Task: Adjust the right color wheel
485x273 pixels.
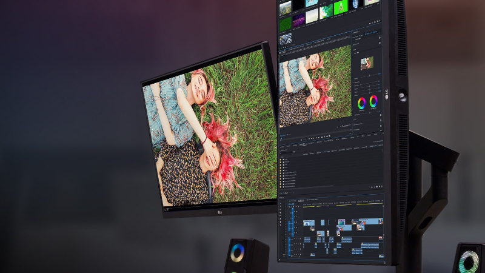Action: click(x=373, y=101)
